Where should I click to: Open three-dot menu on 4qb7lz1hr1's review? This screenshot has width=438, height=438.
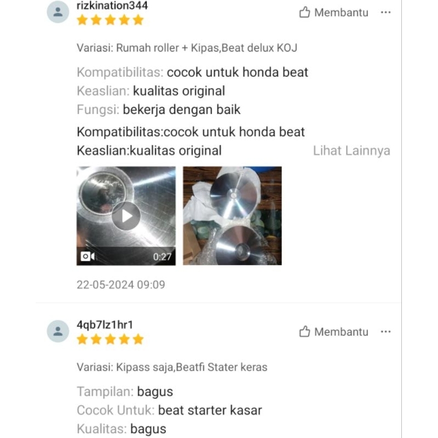point(385,332)
